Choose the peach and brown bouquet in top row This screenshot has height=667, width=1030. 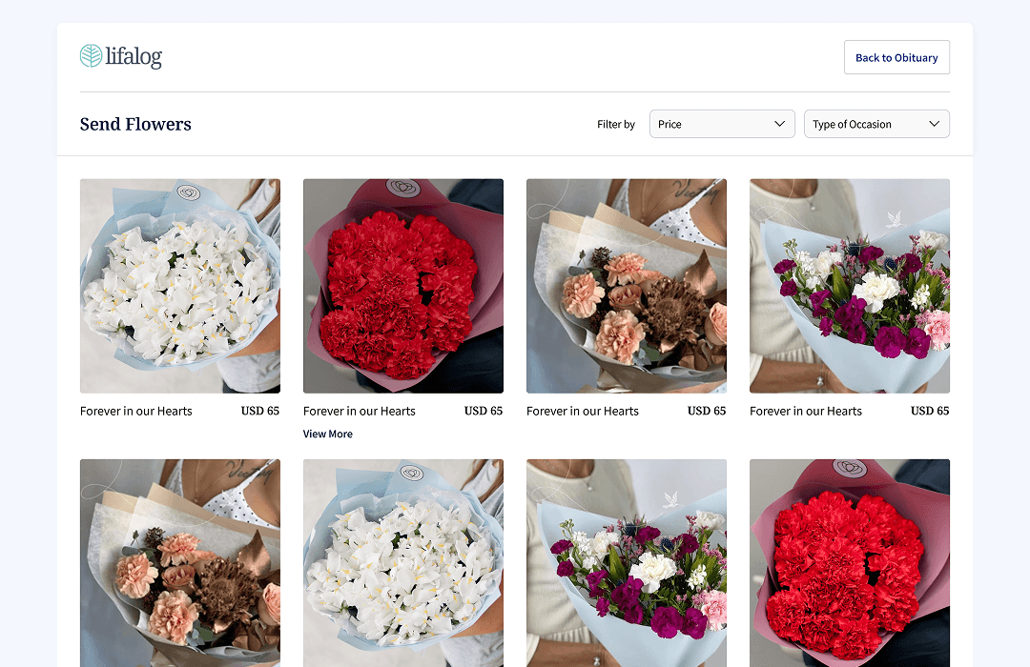[x=626, y=286]
